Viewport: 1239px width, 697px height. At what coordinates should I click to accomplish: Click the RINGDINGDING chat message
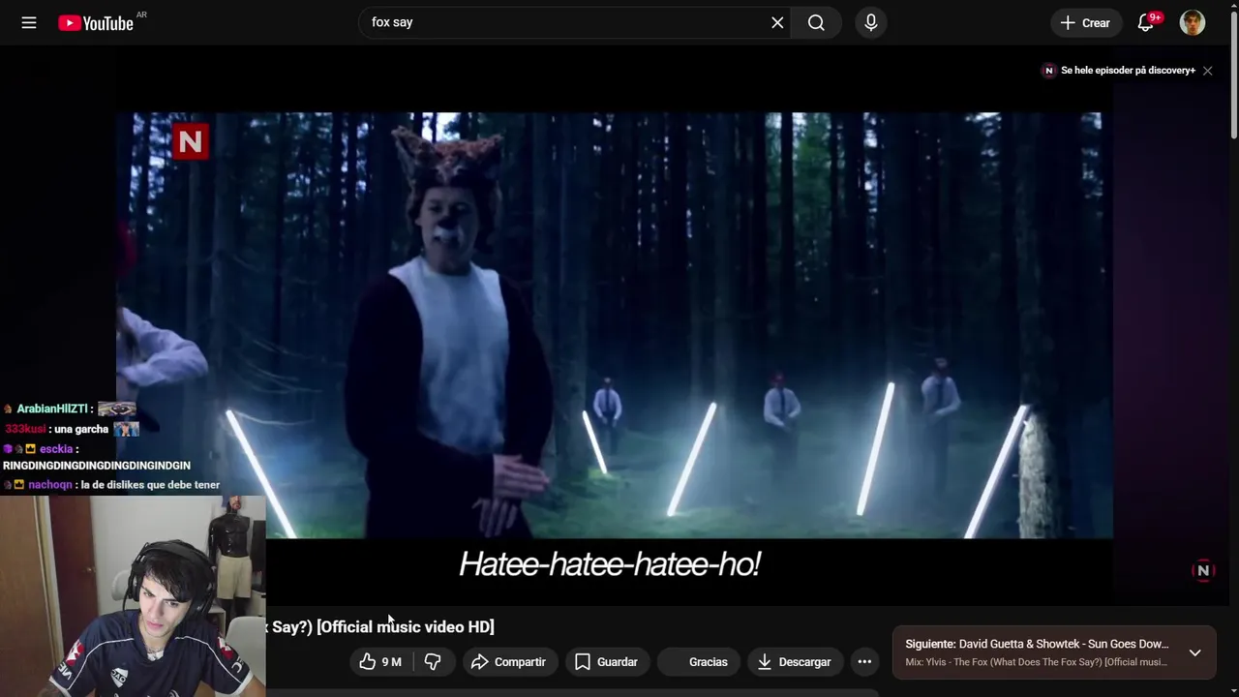pyautogui.click(x=97, y=466)
